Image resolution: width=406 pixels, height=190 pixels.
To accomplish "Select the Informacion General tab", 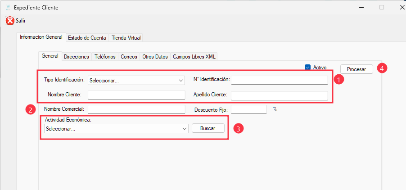I will [41, 37].
